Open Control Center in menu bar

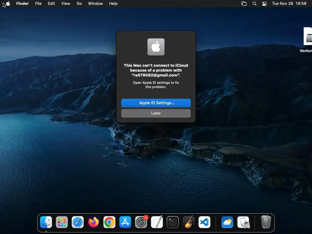point(264,4)
